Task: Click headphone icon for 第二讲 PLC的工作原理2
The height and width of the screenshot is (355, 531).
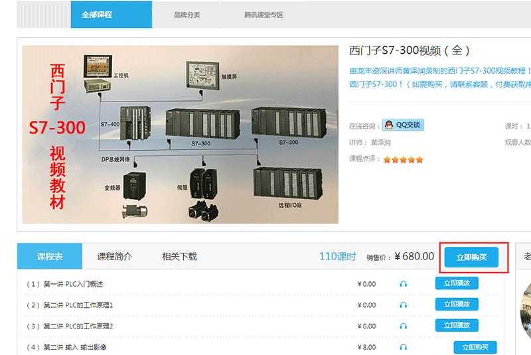Action: 404,326
